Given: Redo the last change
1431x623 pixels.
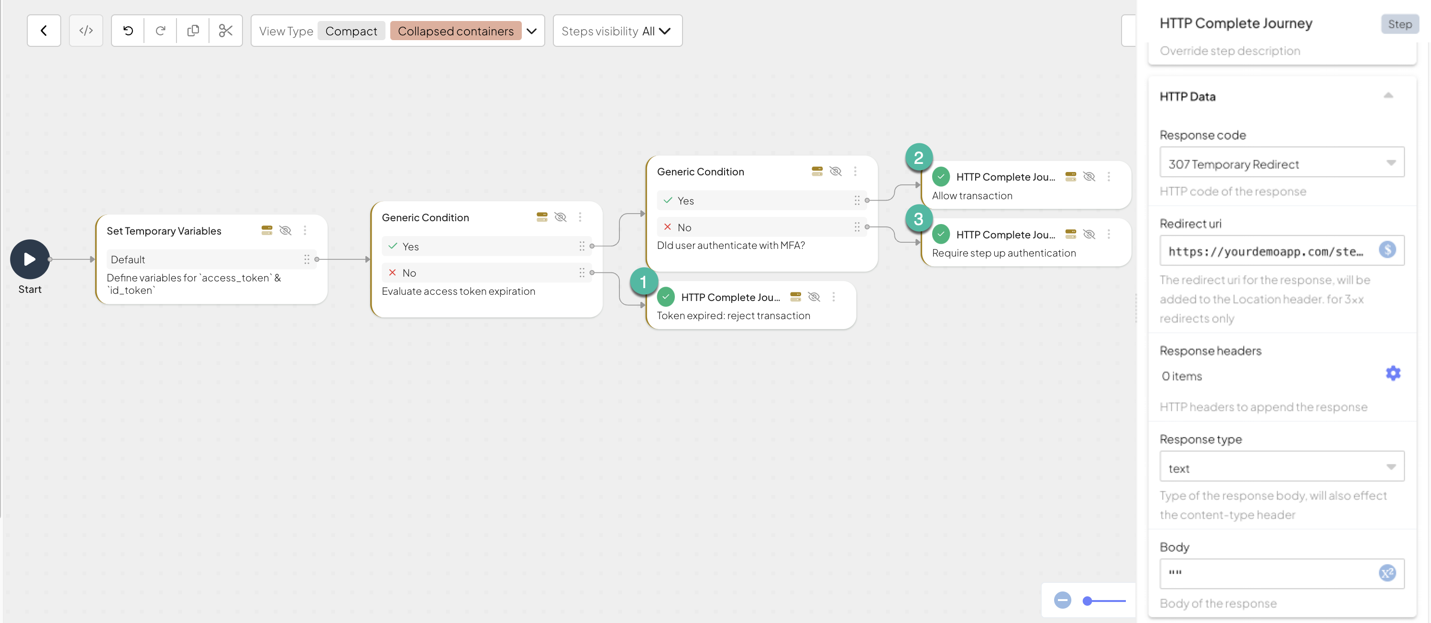Looking at the screenshot, I should 161,31.
